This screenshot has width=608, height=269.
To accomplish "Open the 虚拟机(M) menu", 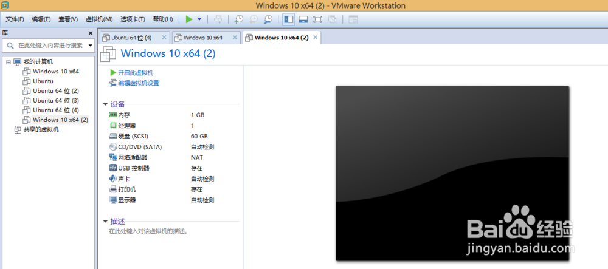I will pos(99,19).
